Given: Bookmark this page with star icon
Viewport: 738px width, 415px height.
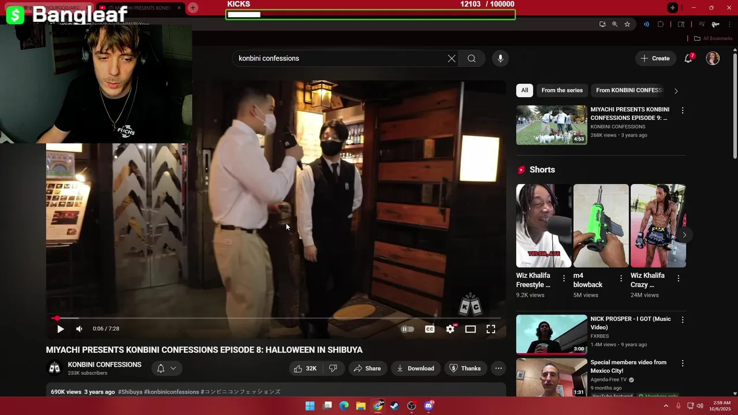Looking at the screenshot, I should [x=627, y=24].
